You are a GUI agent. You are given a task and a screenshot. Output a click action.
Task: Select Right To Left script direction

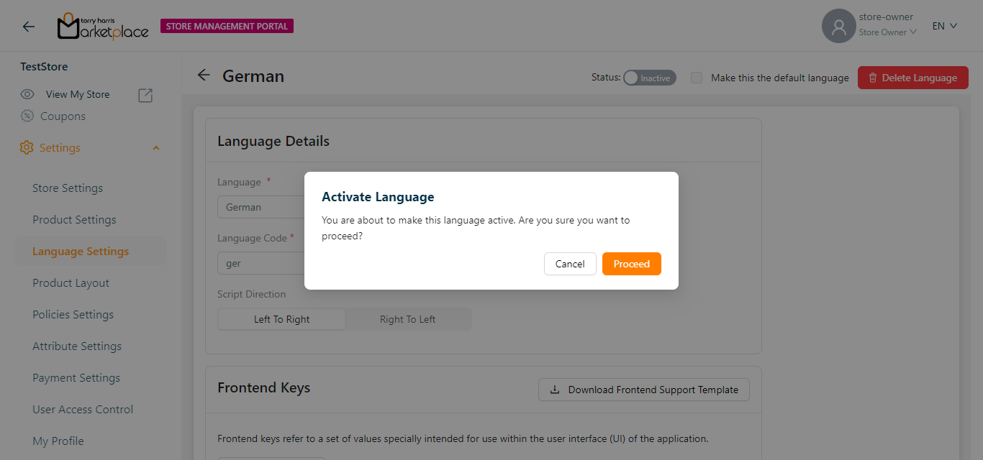point(407,319)
